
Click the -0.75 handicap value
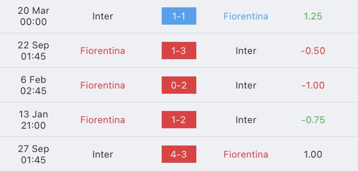(313, 120)
